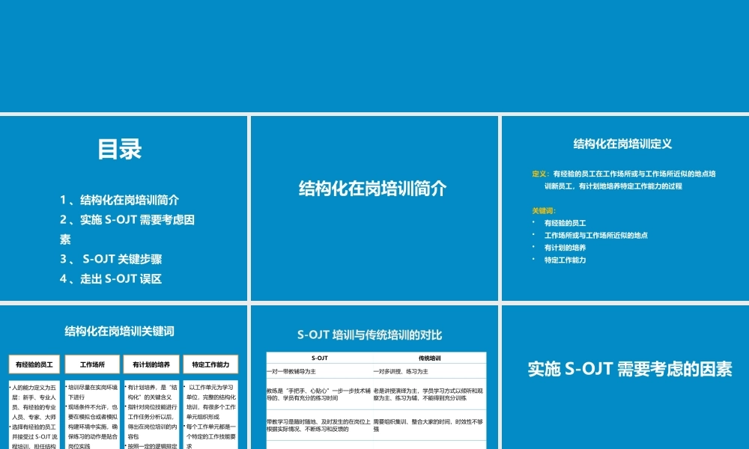The width and height of the screenshot is (749, 449).
Task: Click contents item 3、S-OJT 关键步骤
Action: pyautogui.click(x=111, y=259)
